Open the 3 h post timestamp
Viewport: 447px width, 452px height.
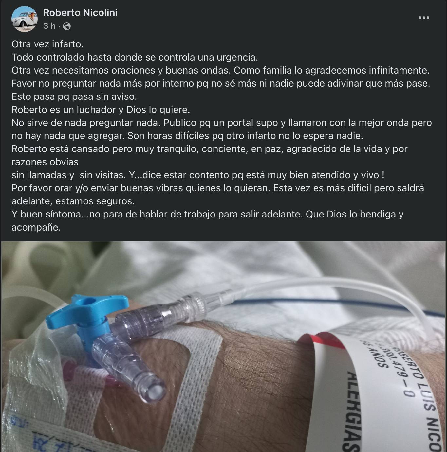coord(49,26)
